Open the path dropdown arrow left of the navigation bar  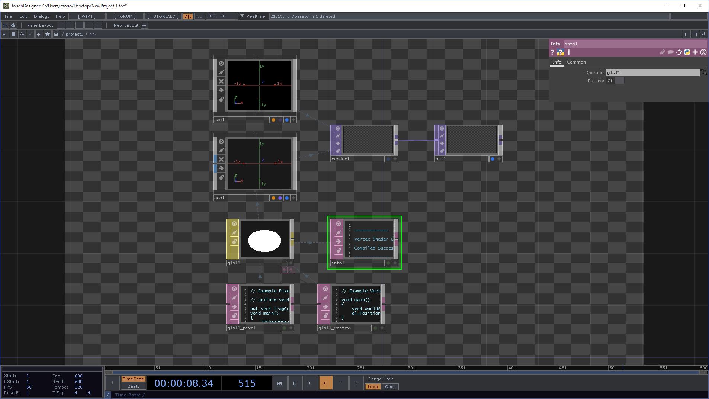(x=4, y=34)
